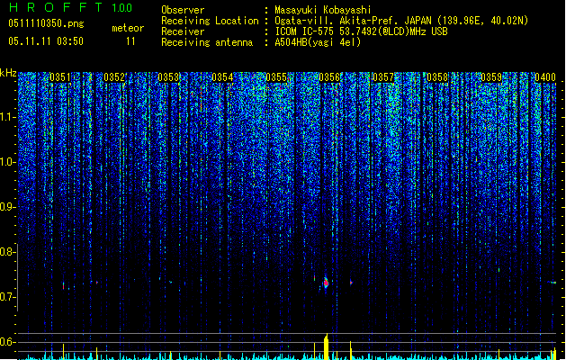566x360 pixels.
Task: Select the A504HB(yagi 4el) antenna text
Action: pos(318,42)
